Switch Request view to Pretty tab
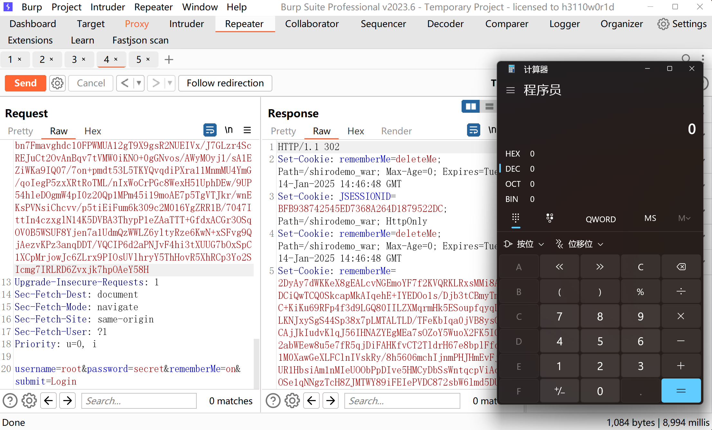 tap(20, 131)
